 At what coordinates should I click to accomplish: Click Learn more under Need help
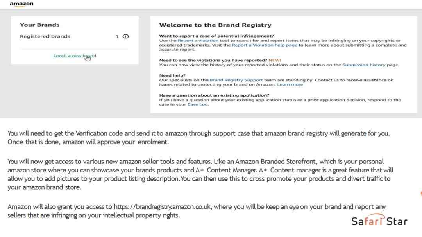[x=290, y=84]
